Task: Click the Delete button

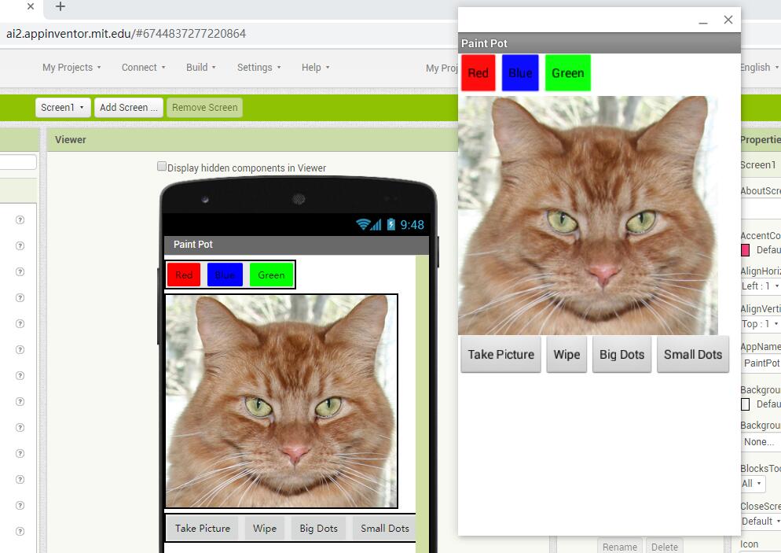Action: [664, 547]
